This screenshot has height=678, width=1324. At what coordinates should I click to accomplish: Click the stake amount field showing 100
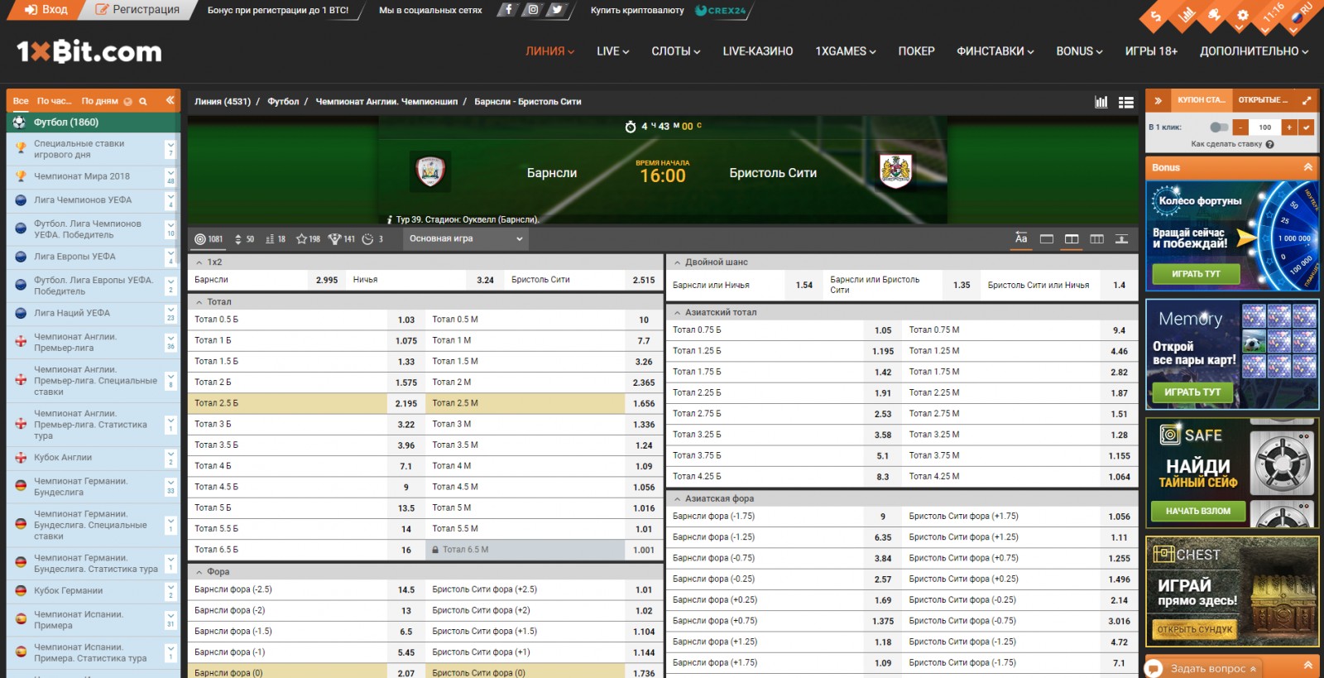1264,127
